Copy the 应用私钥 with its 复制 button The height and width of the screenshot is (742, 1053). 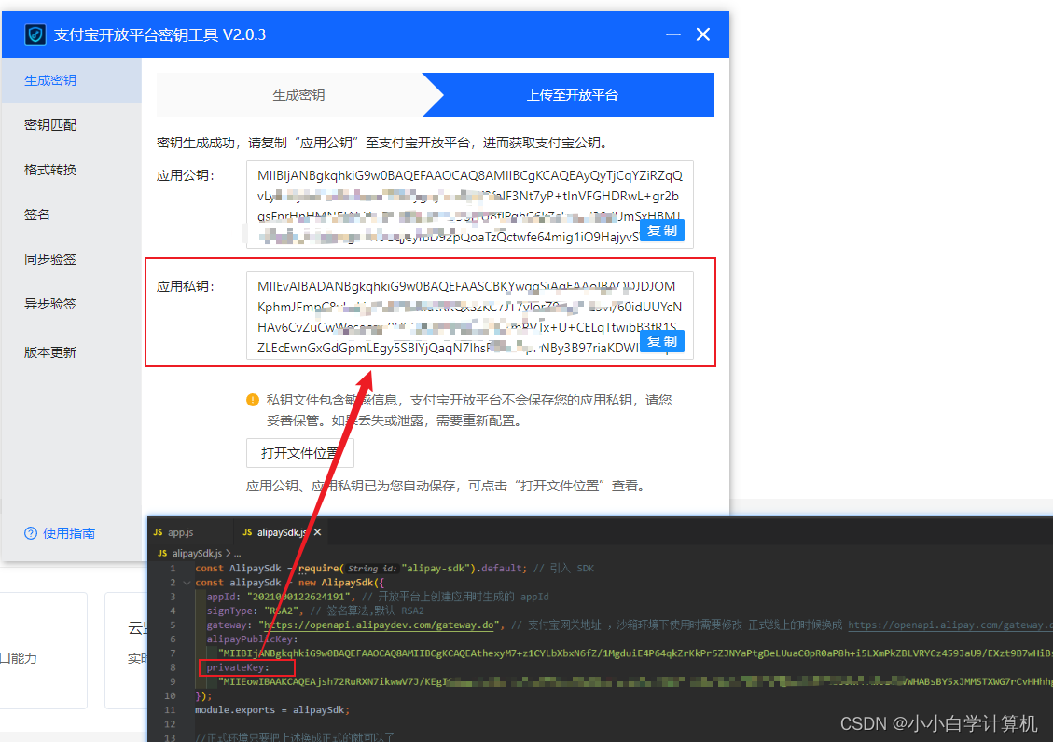(661, 341)
